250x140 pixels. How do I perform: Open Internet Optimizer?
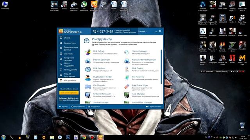pos(102,59)
